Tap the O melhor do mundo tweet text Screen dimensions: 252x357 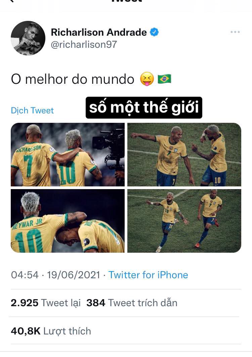(x=73, y=79)
